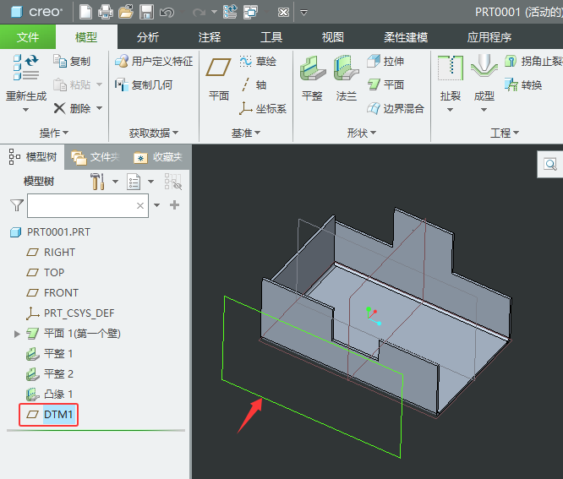
Task: Click the 删除 delete button
Action: (x=72, y=108)
